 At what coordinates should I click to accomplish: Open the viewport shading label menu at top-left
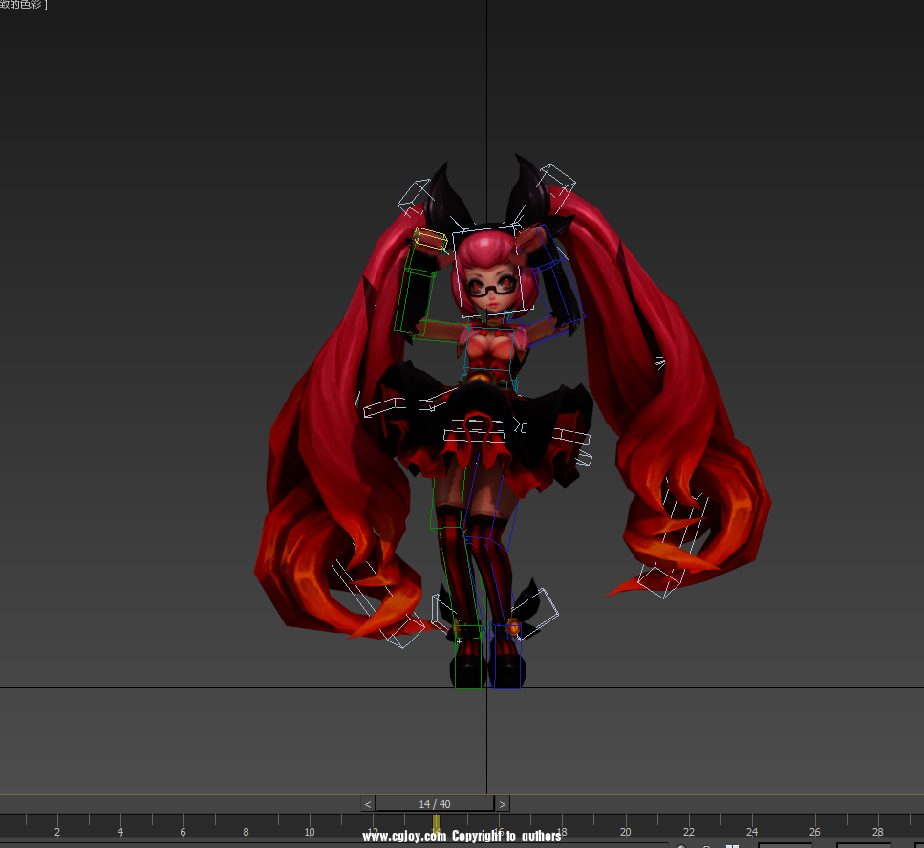pyautogui.click(x=24, y=5)
